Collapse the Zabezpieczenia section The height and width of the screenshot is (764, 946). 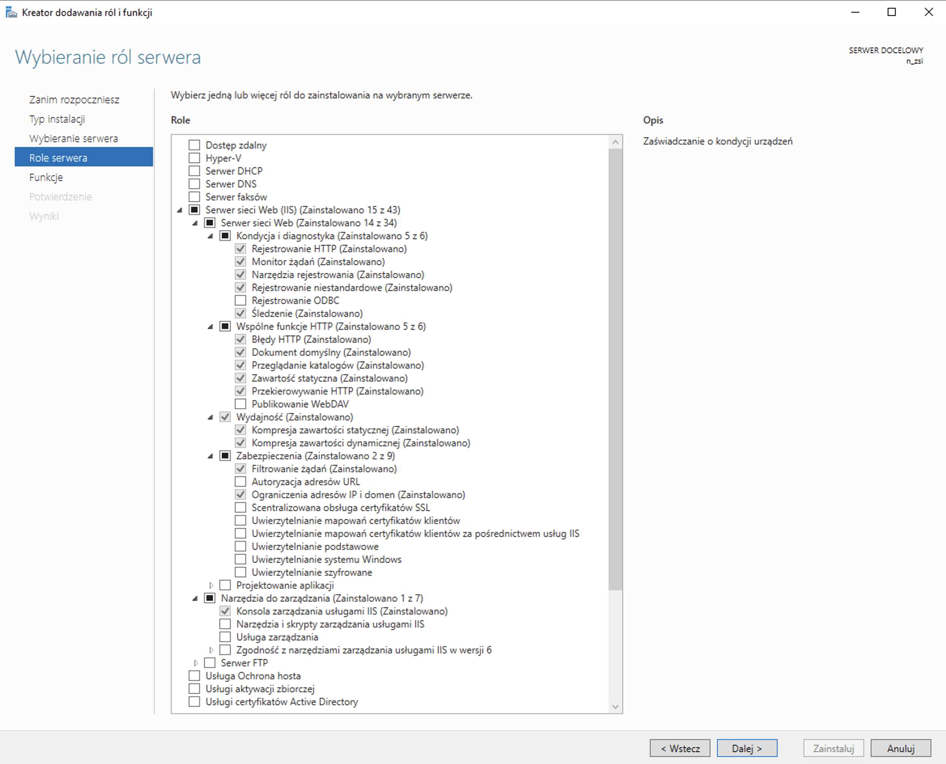210,456
